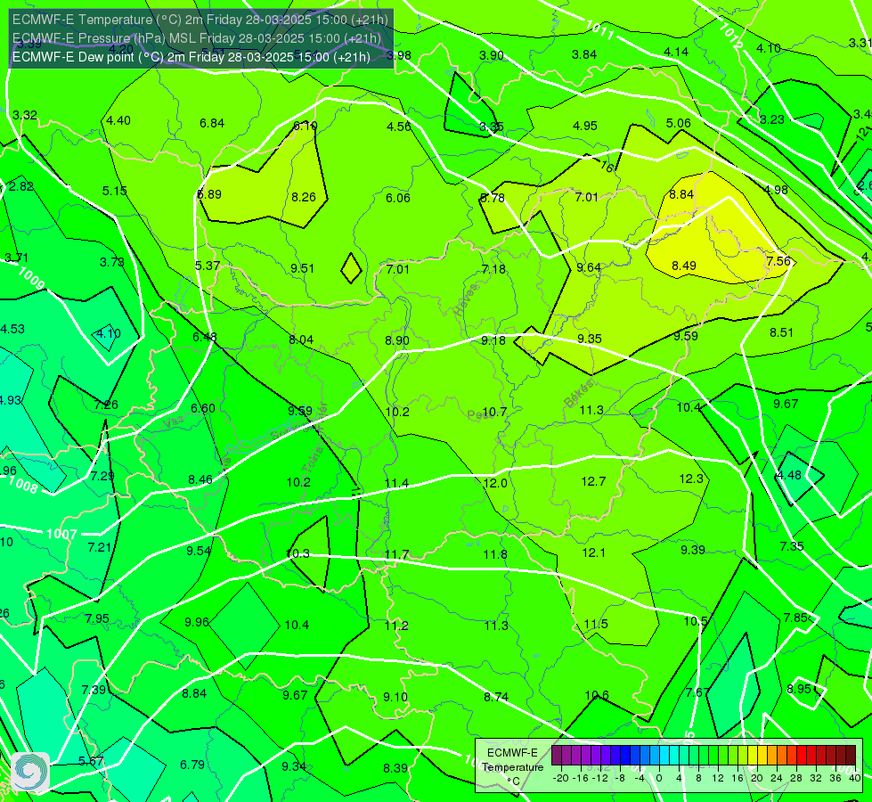Viewport: 872px width, 802px height.
Task: Click the 8.46 map value
Action: point(200,479)
